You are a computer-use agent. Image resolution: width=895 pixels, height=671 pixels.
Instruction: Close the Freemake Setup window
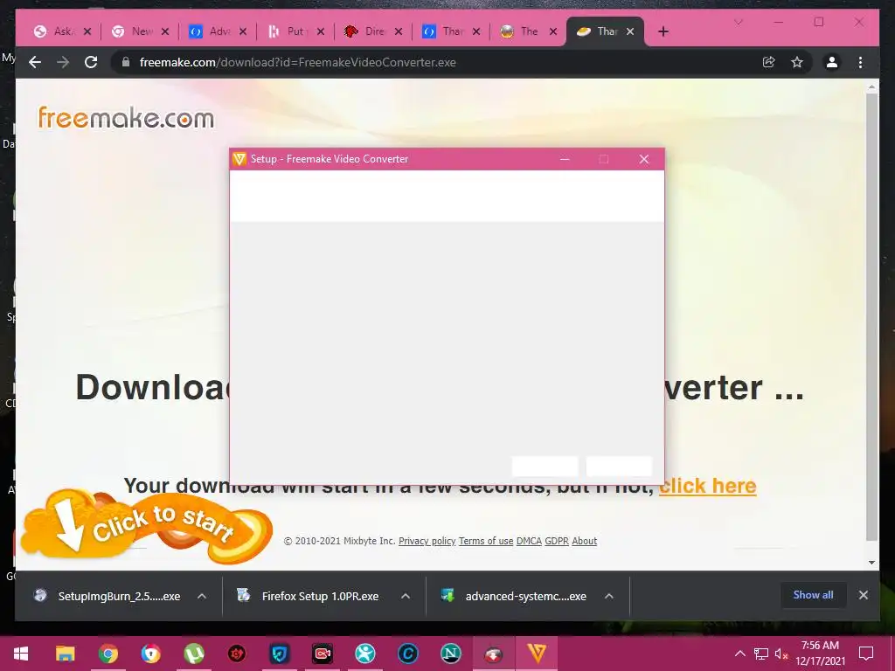tap(644, 159)
